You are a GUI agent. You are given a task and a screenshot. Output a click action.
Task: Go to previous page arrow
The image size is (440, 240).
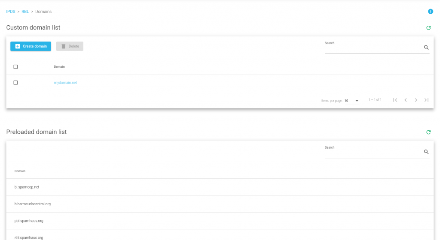click(x=406, y=100)
